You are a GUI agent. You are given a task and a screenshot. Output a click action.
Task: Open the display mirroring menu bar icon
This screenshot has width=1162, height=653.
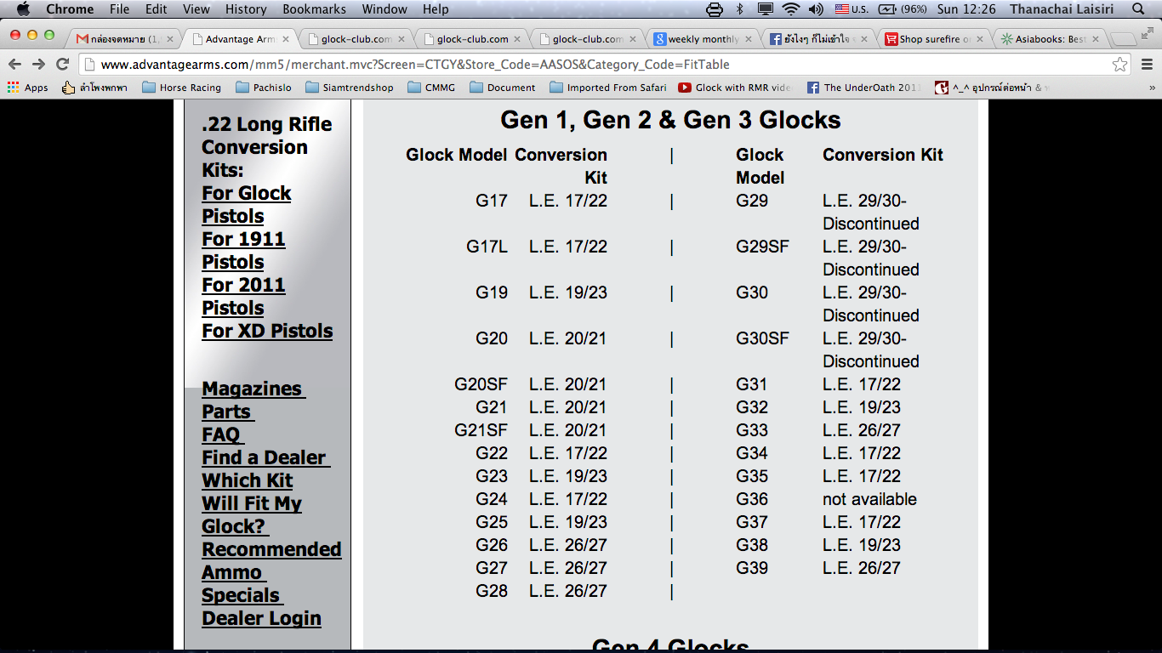766,9
